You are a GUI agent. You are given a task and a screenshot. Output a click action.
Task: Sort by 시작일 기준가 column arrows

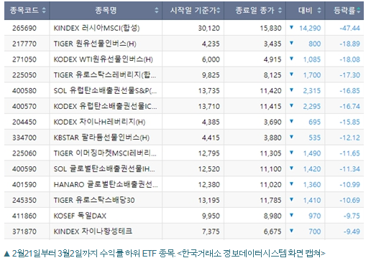[x=219, y=10]
